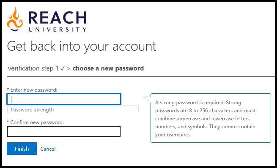Click the horizontal divider below the steps
Image resolution: width=277 pixels, height=168 pixels.
141,76
